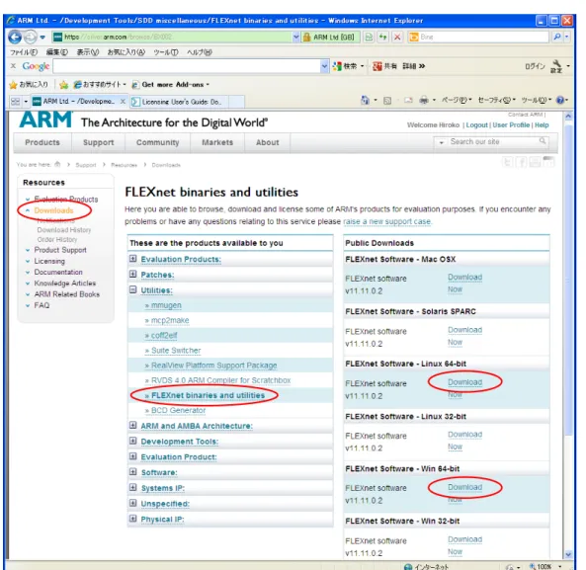Click the Google toolbar search input

[x=187, y=66]
